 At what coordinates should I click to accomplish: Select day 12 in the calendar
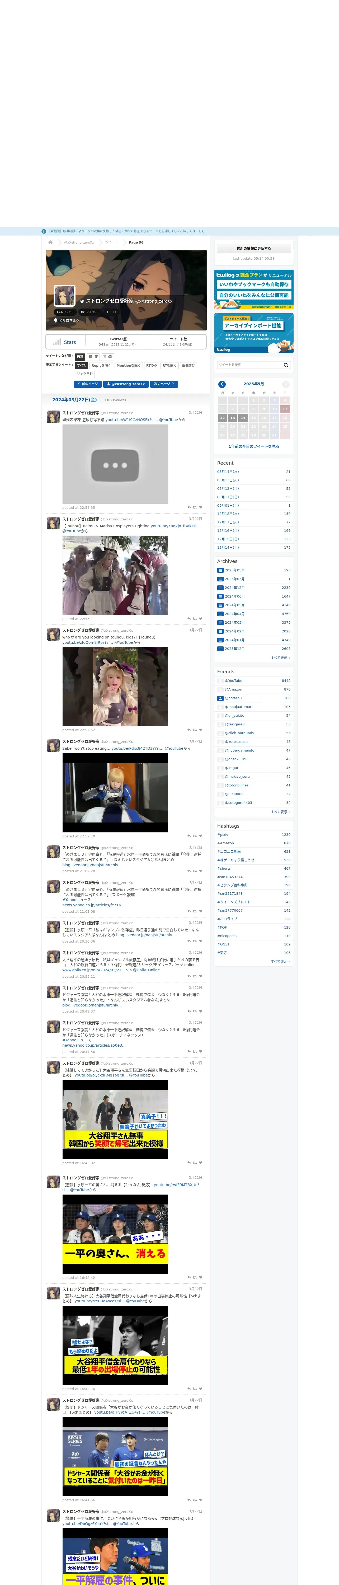tap(222, 418)
